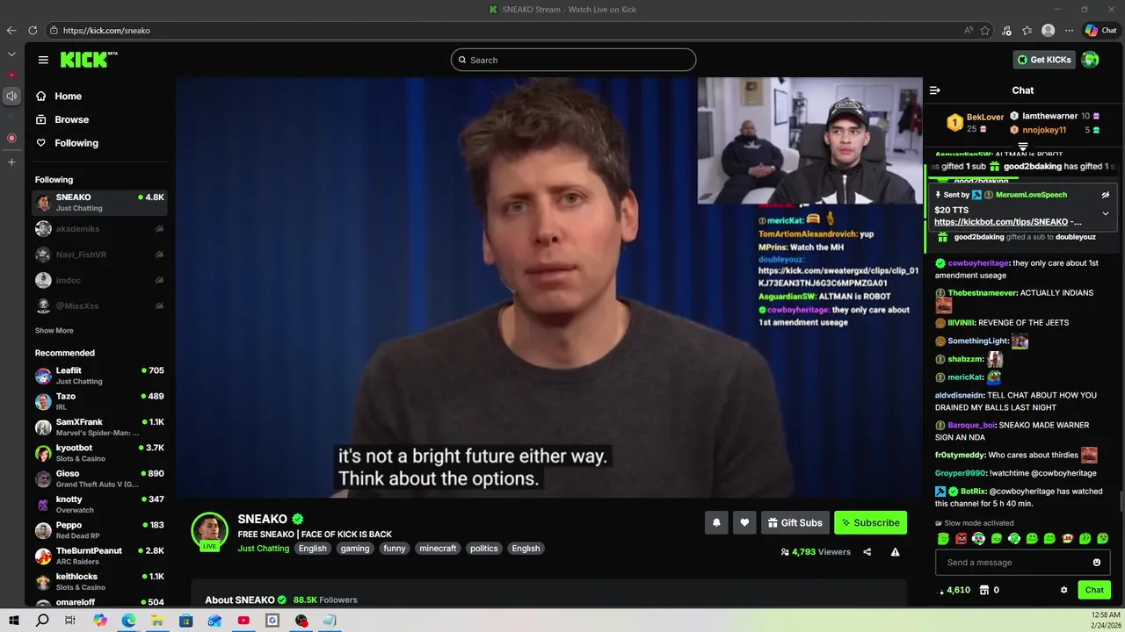Select the minecraft tag
Image resolution: width=1125 pixels, height=632 pixels.
(x=438, y=549)
